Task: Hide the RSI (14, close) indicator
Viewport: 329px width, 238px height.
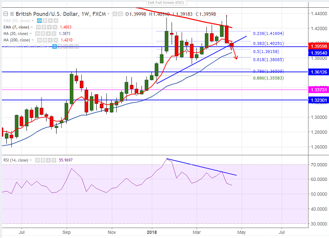Action: coord(37,160)
